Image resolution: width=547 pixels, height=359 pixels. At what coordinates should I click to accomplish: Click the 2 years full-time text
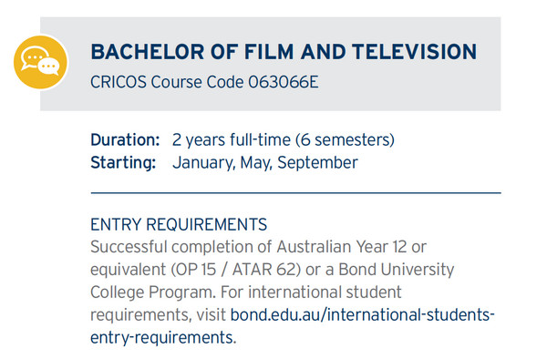click(x=232, y=139)
